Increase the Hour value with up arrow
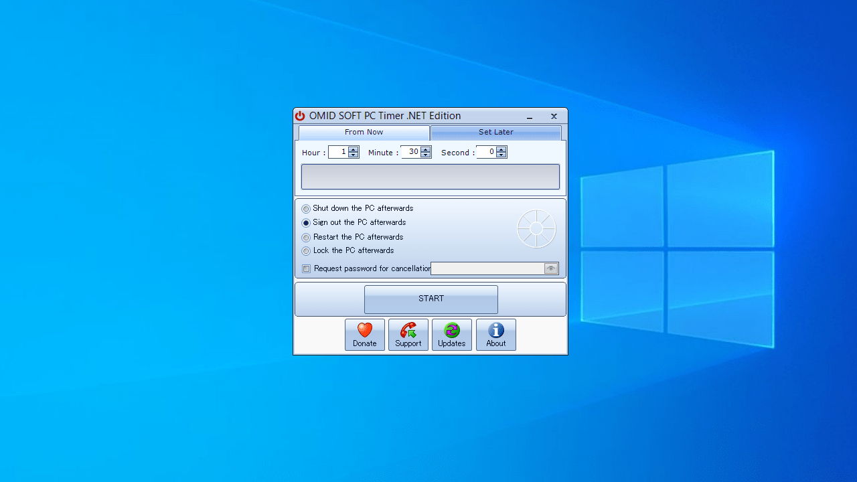Viewport: 857px width, 482px height. click(x=354, y=149)
